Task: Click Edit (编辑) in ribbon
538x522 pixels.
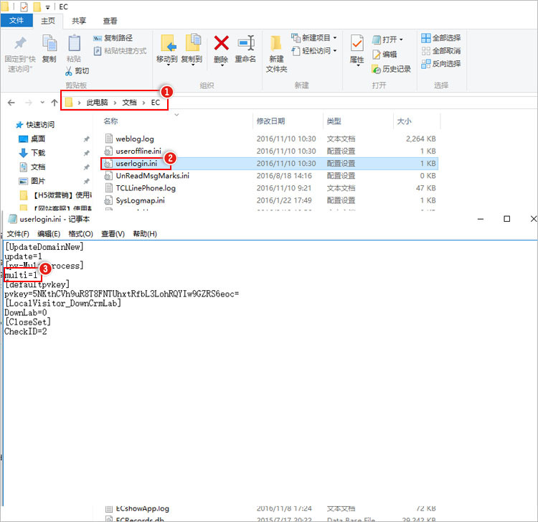Action: [x=384, y=55]
